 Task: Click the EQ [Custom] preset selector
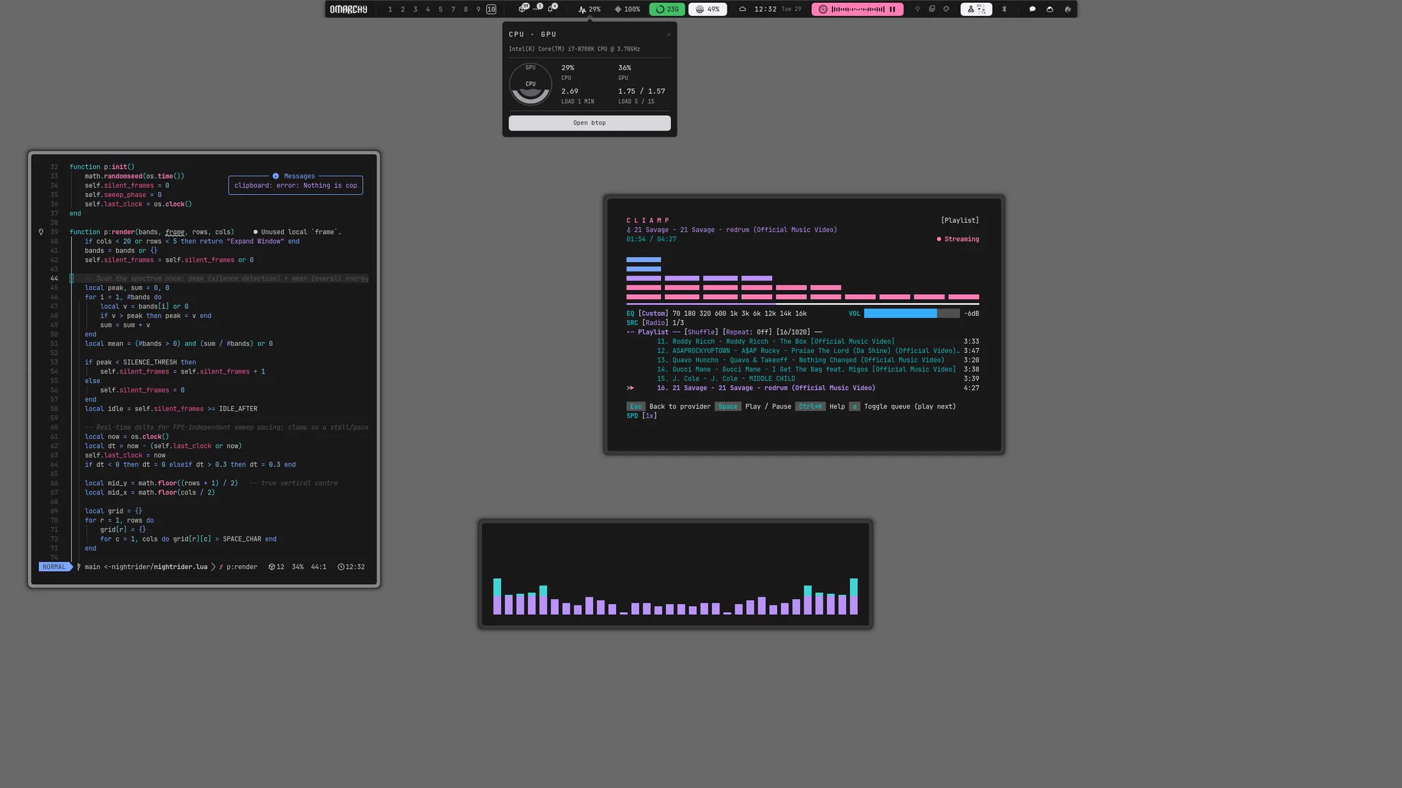pos(647,314)
